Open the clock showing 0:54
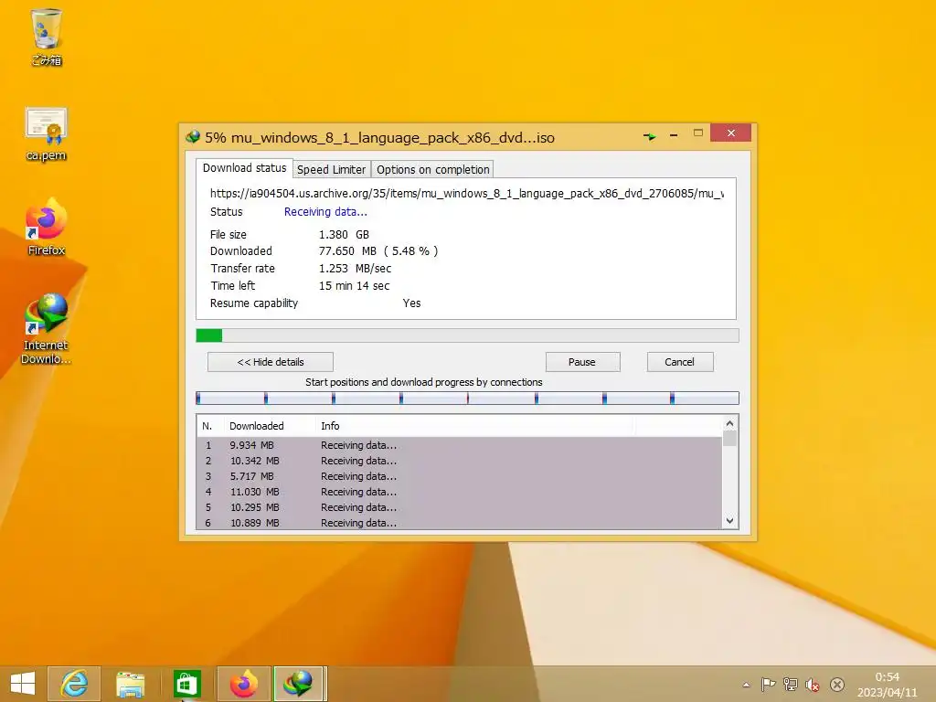Viewport: 936px width, 702px height. point(887,684)
